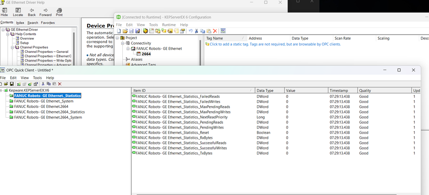Viewport: 429px width, 195px height.
Task: Click Print button in Help toolbar
Action: click(59, 12)
